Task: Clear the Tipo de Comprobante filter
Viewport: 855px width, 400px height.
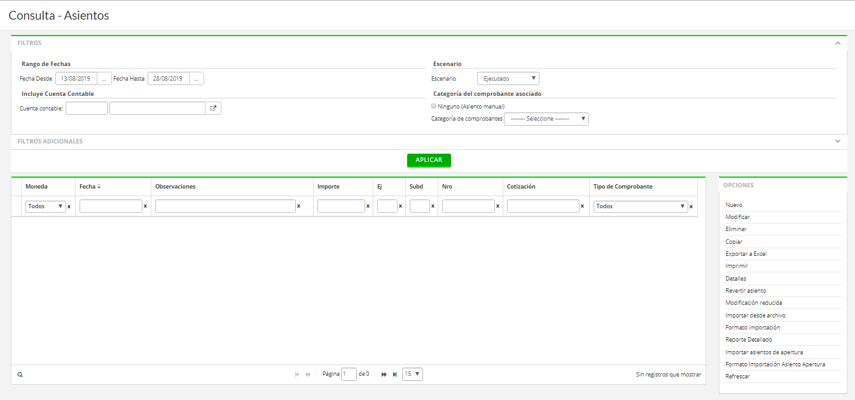Action: pos(691,206)
